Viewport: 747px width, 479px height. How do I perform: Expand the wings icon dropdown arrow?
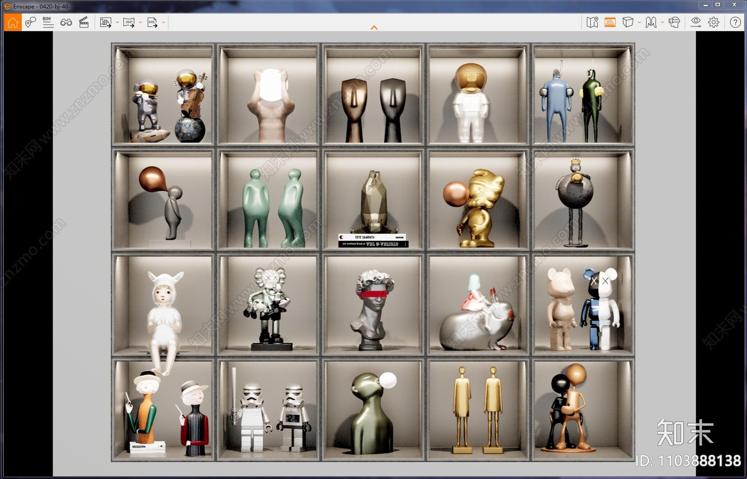(662, 22)
